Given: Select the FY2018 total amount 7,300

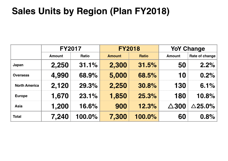Looking at the screenshot, I should point(118,117).
